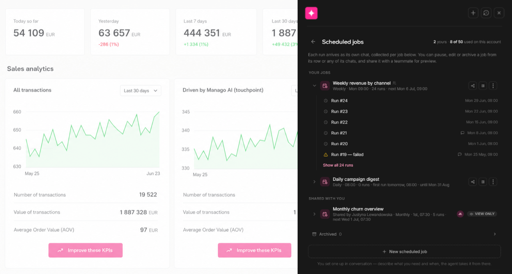
Task: Open chat history with the clock-arrow icon
Action: [486, 13]
